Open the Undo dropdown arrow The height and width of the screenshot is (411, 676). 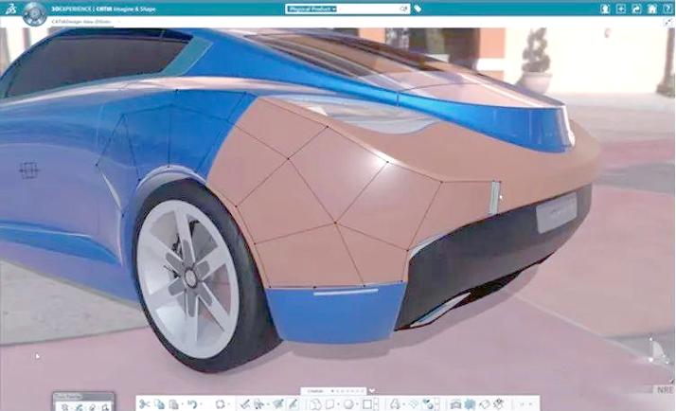click(x=201, y=404)
